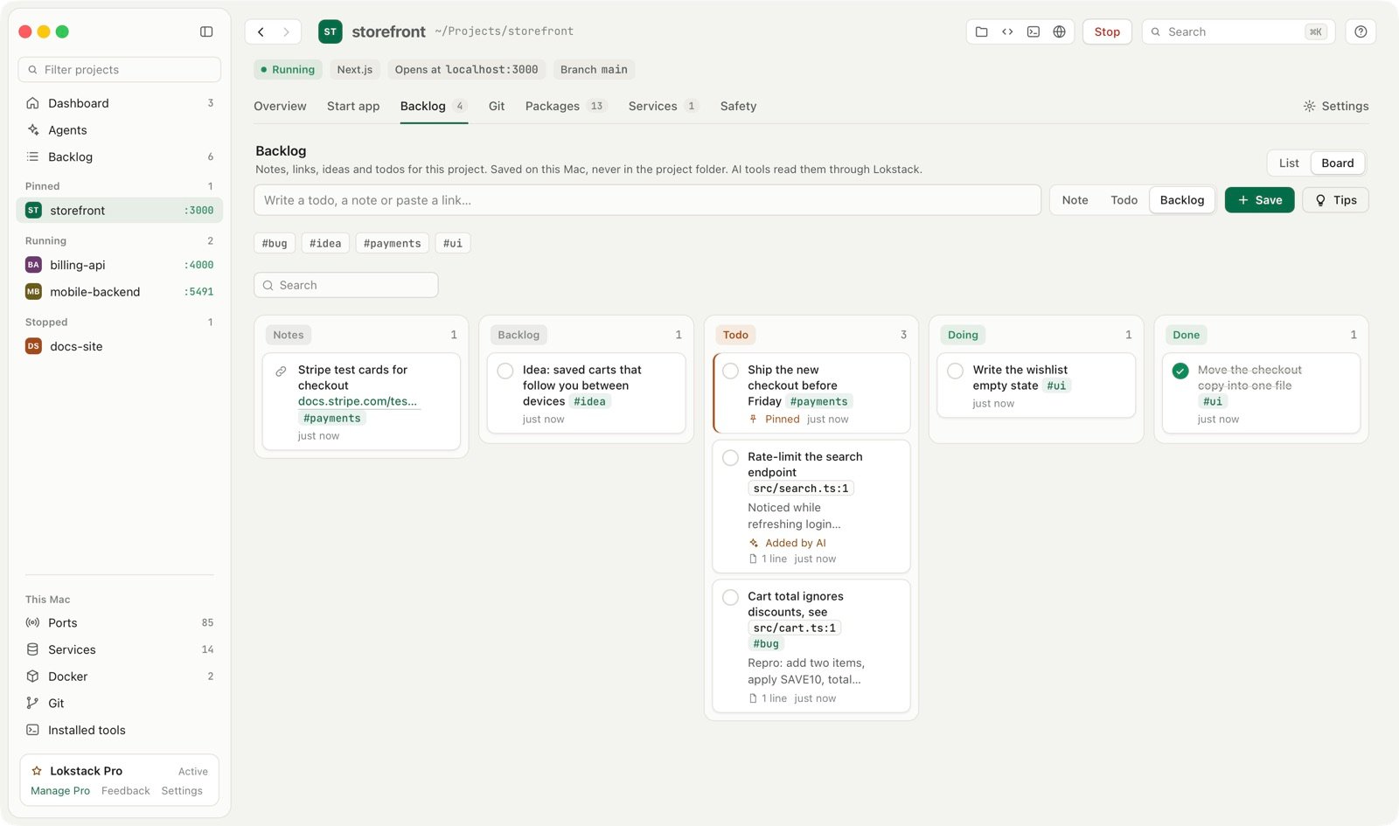This screenshot has width=1399, height=826.
Task: Filter by #payments tag chip
Action: click(x=392, y=243)
